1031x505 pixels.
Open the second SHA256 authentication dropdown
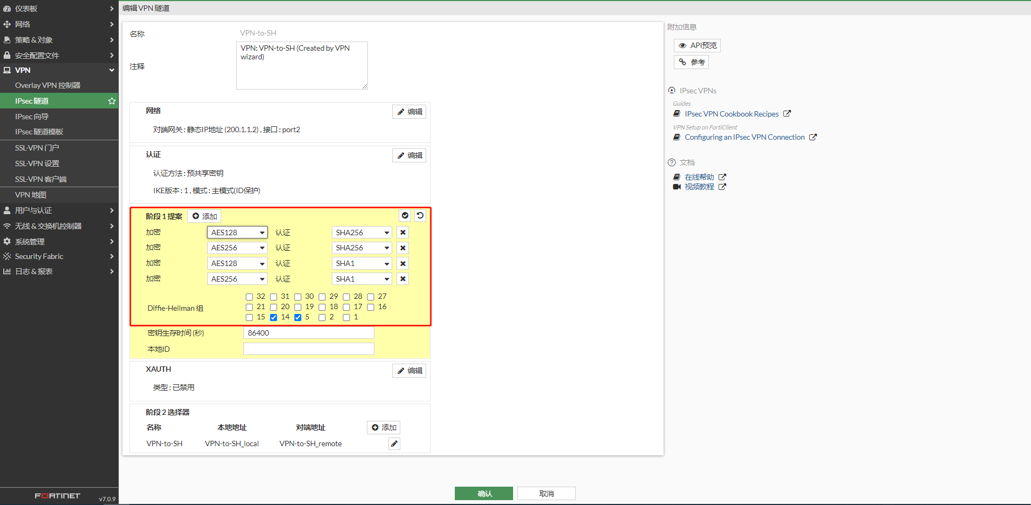click(x=361, y=248)
